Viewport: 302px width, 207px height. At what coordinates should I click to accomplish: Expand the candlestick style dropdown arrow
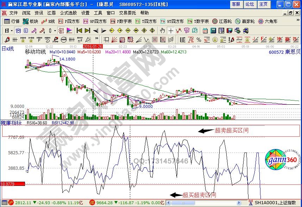(x=55, y=30)
